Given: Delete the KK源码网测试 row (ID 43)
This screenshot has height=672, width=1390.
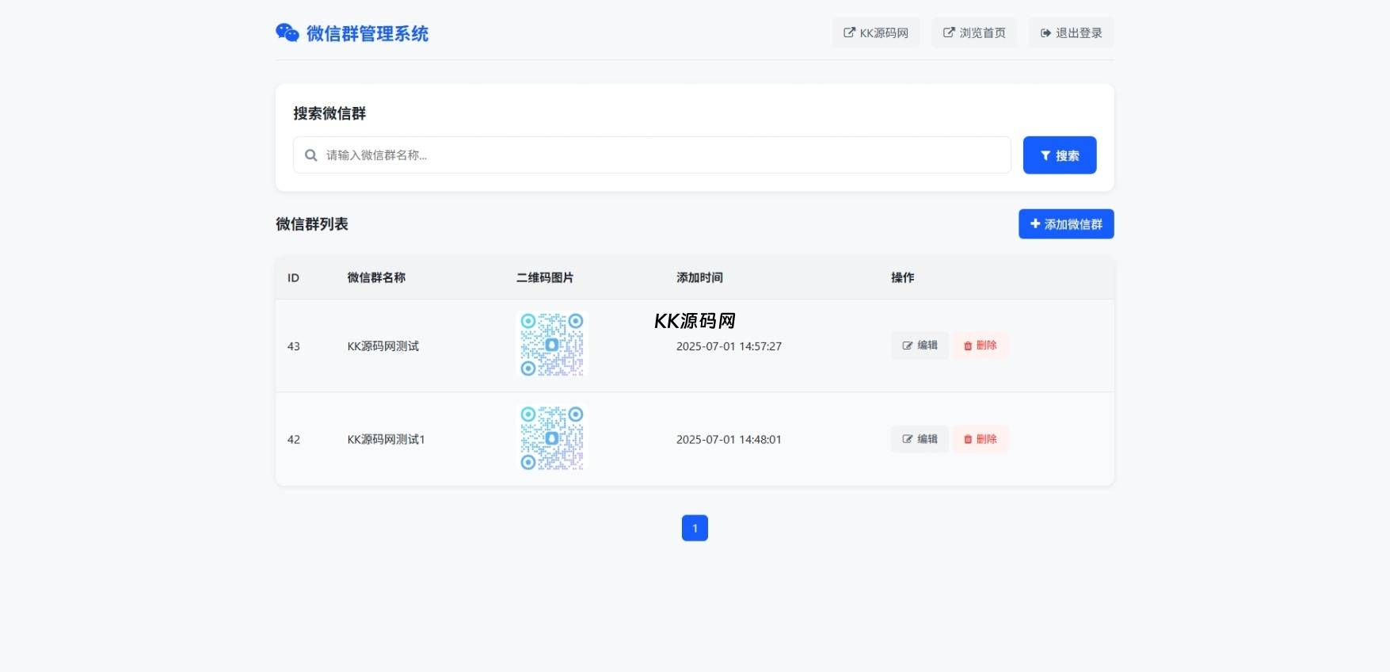Looking at the screenshot, I should [981, 346].
